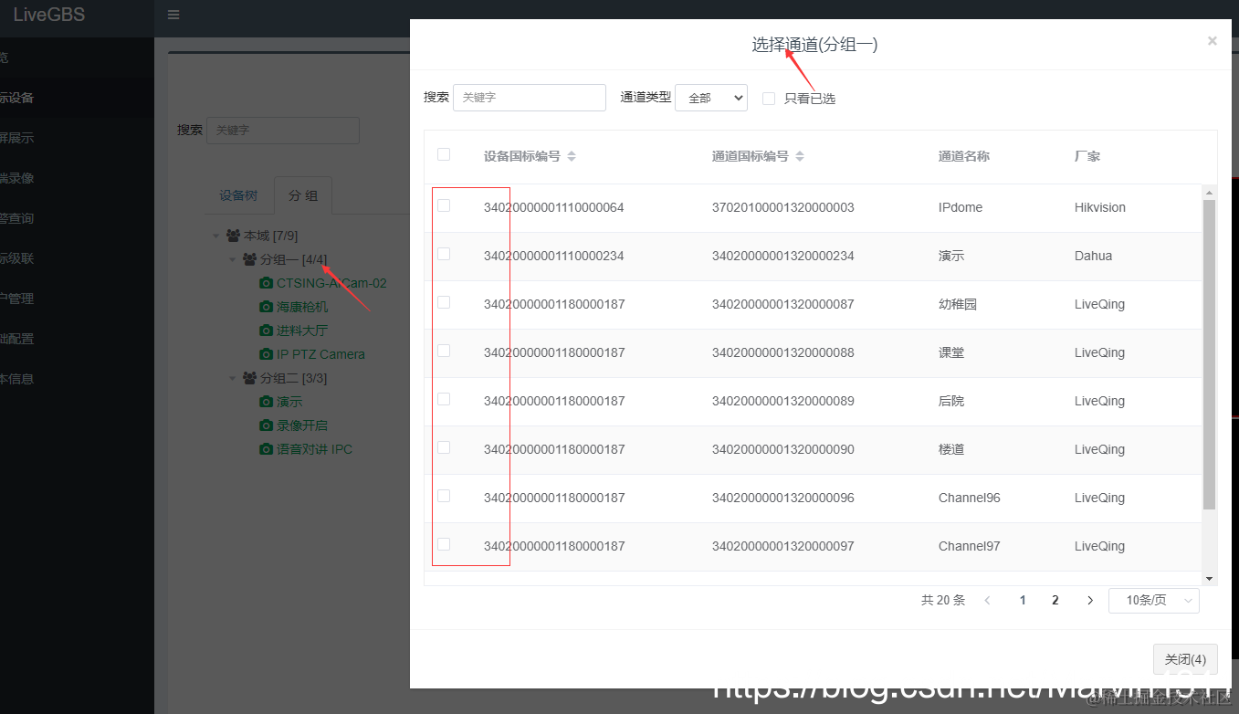
Task: Collapse the 分组一 tree node arrow
Action: click(233, 259)
